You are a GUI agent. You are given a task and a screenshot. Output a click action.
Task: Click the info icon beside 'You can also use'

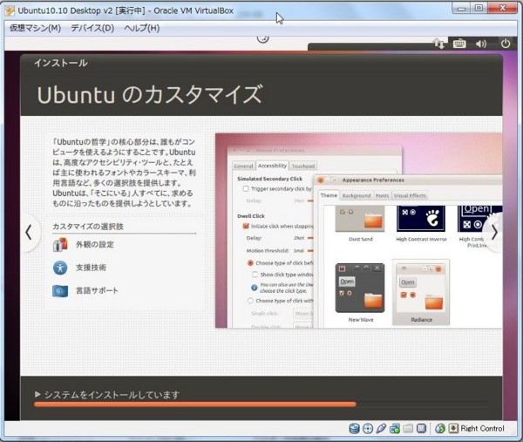254,288
